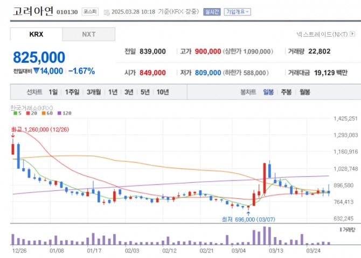Viewport: 361px width, 258px height.
Task: Click the stock code 010130
Action: pos(67,12)
